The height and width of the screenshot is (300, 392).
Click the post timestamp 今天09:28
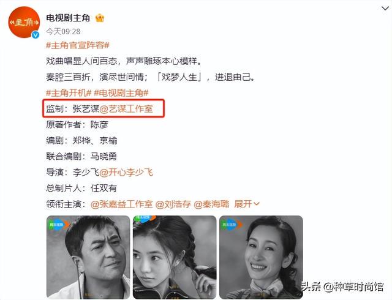click(x=63, y=31)
